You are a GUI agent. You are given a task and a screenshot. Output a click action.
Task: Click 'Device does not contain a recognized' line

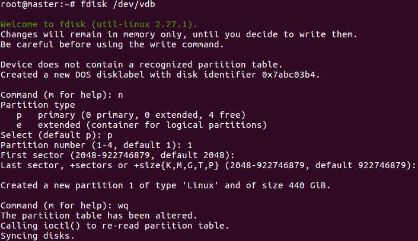pos(142,65)
